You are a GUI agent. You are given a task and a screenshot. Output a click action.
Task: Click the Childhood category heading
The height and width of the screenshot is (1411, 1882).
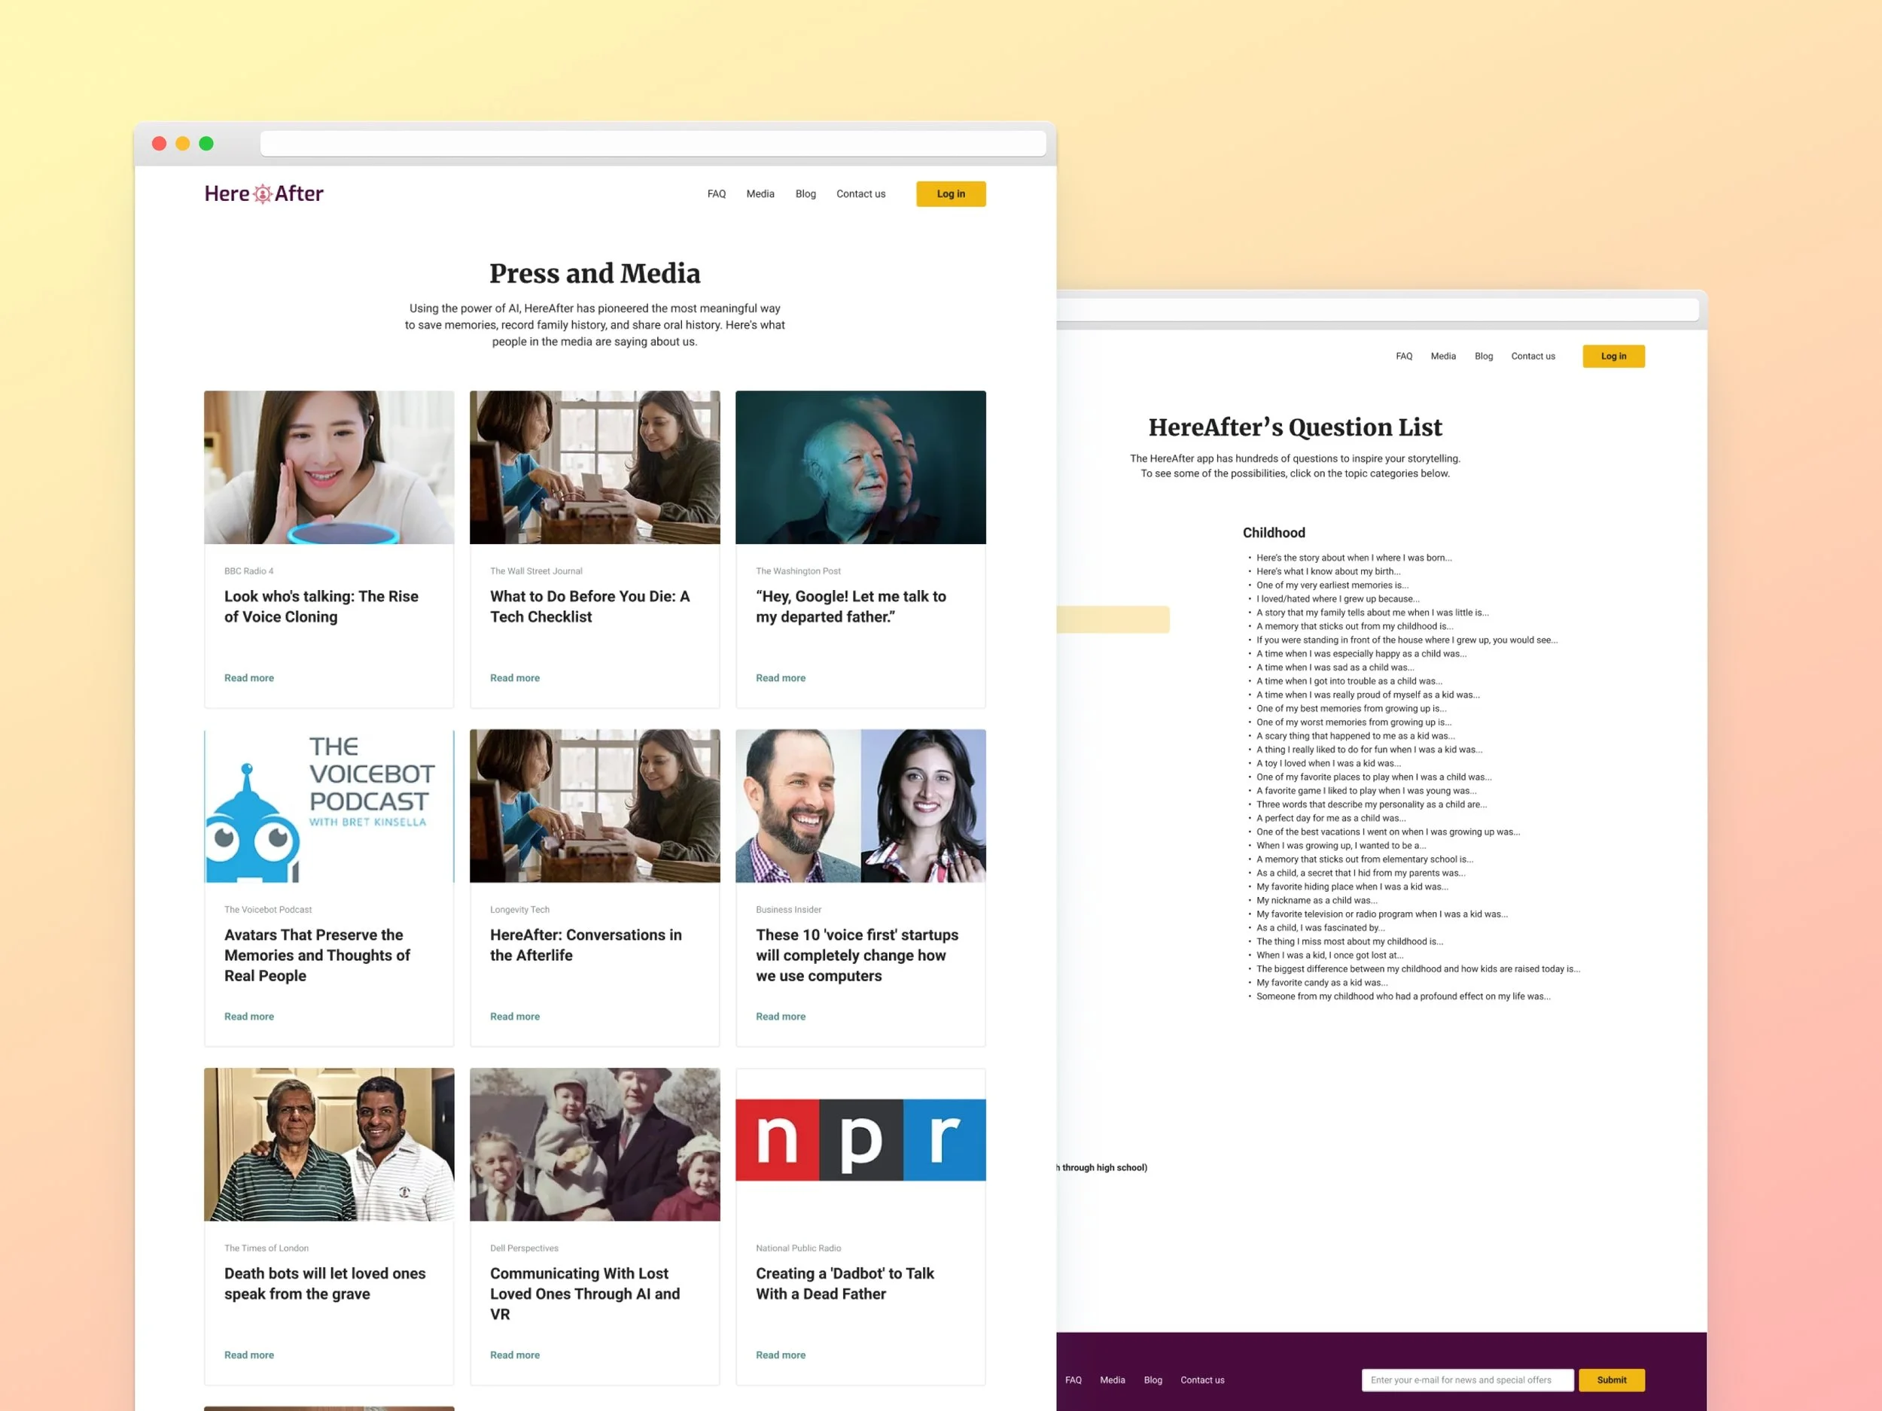(x=1274, y=533)
